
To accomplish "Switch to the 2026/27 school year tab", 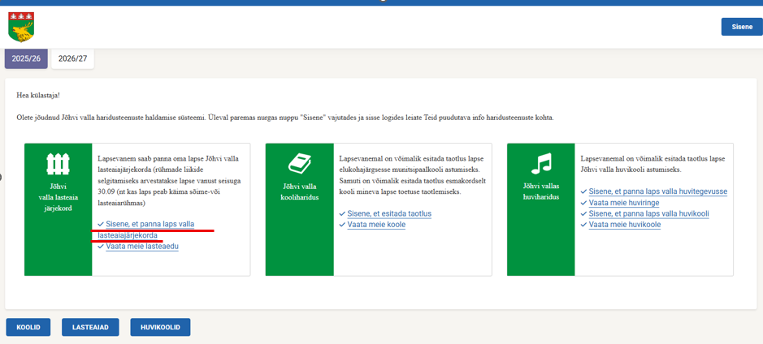I will [x=72, y=59].
